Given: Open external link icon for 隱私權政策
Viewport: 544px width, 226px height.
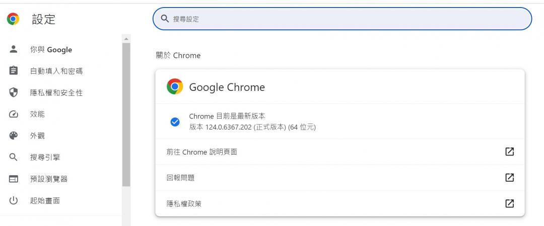Looking at the screenshot, I should pos(509,203).
